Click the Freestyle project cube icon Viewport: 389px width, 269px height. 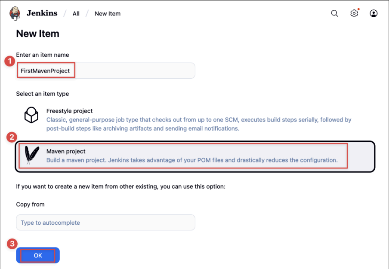(31, 115)
